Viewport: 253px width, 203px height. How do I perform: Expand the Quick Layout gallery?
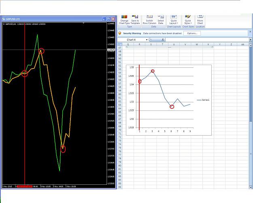[174, 19]
